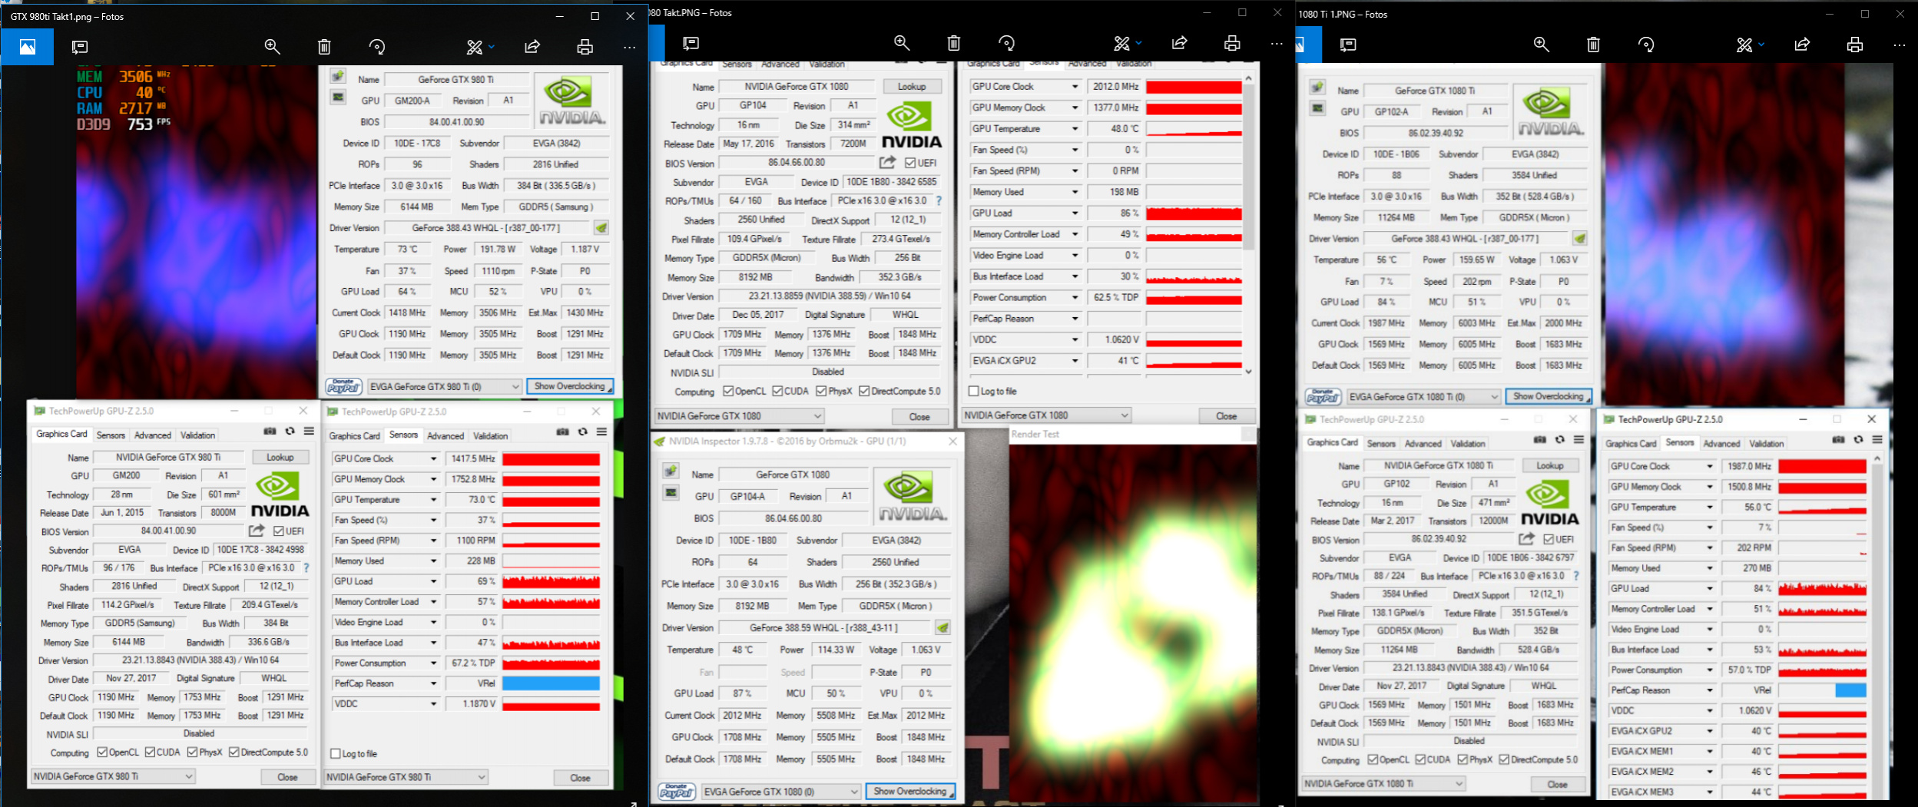This screenshot has width=1918, height=807.
Task: Enable Log to file in GTX 980 Ti sensors
Action: pos(336,754)
